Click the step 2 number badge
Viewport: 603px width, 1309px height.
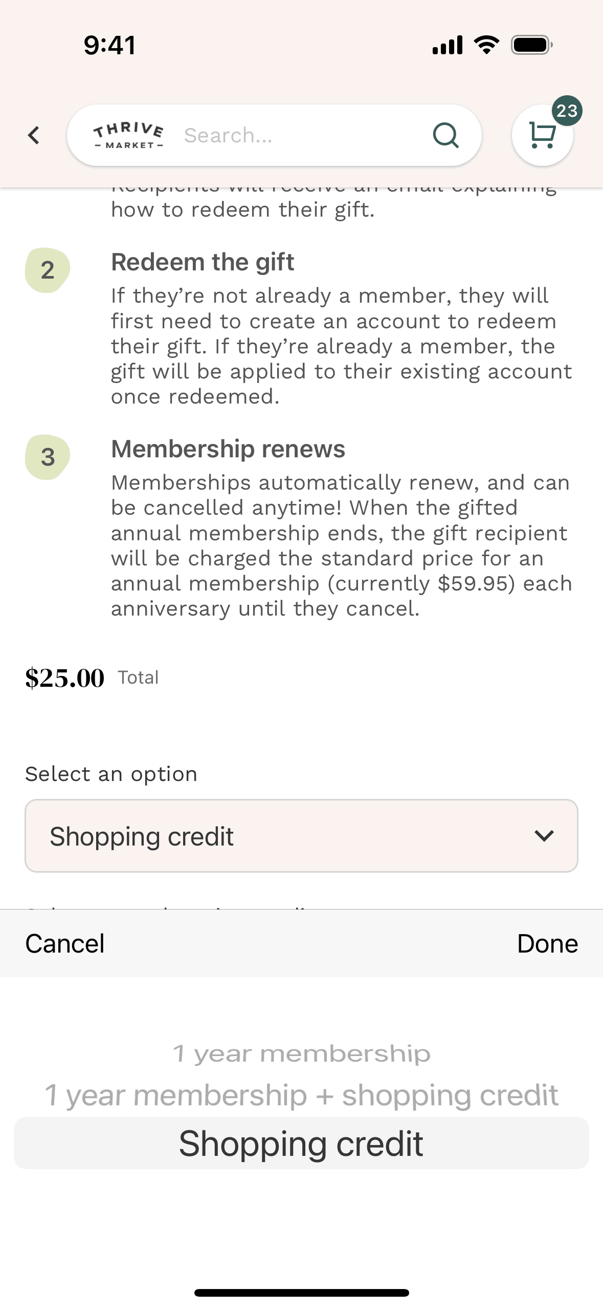click(x=48, y=270)
